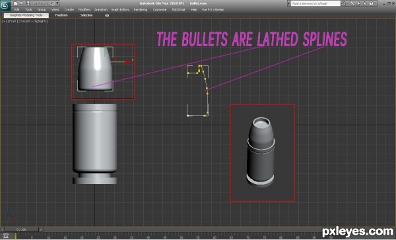Click the Help question mark icon
Viewport: 396px width, 240px height.
click(x=371, y=3)
